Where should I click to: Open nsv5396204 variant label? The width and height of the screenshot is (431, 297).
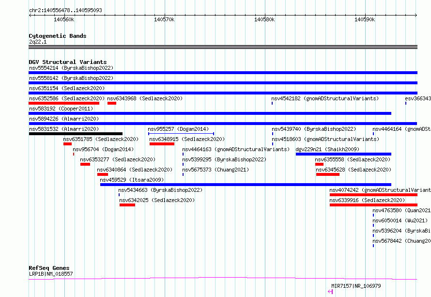(x=401, y=231)
